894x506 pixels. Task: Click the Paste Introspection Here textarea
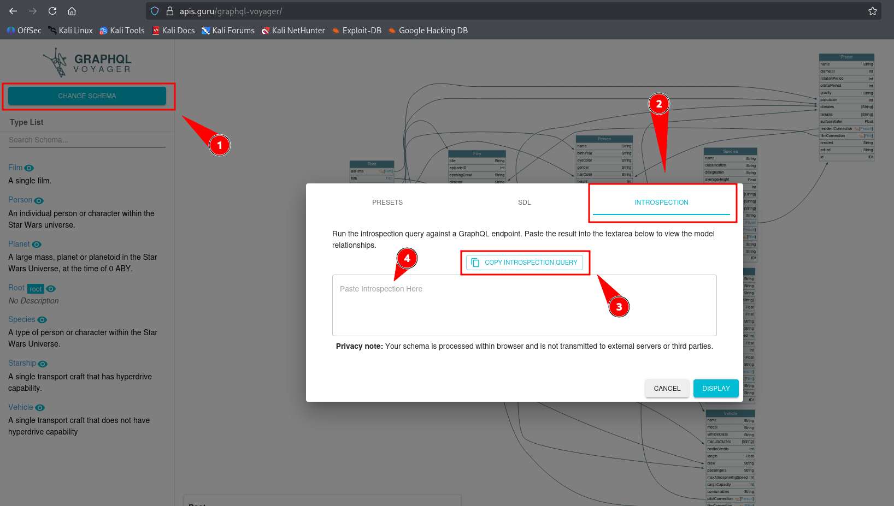[524, 305]
